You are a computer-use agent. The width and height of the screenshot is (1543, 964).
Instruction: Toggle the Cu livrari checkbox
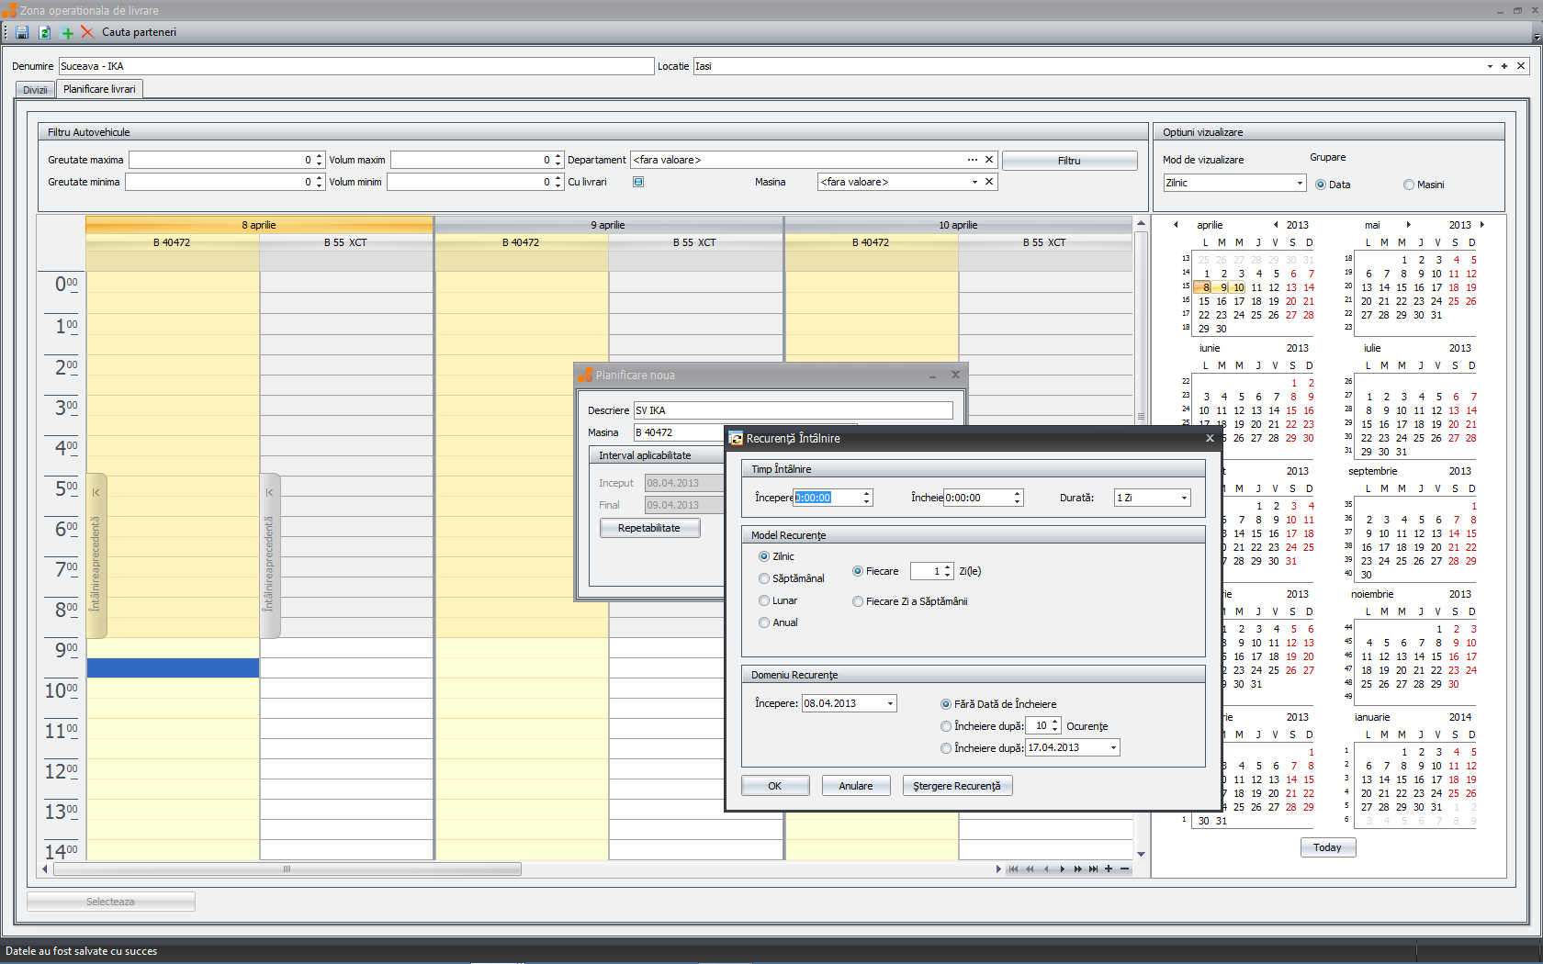pos(638,182)
